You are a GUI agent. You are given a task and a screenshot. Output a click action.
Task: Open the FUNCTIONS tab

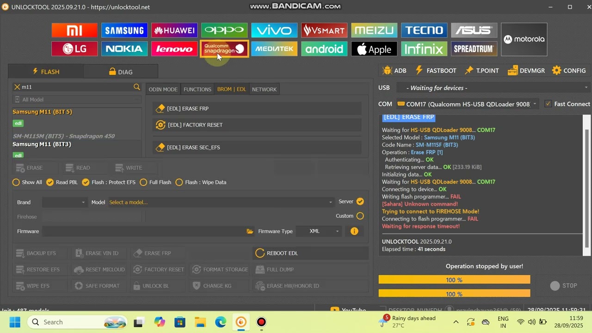pos(197,89)
